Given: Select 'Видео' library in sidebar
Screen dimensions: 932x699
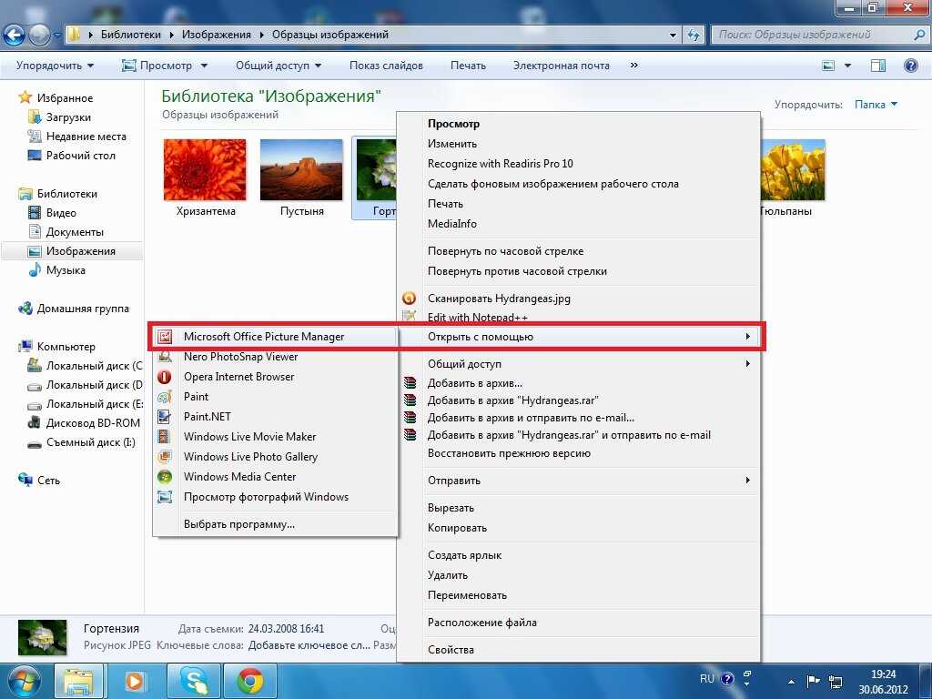Looking at the screenshot, I should [x=61, y=213].
